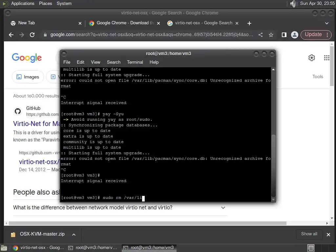This screenshot has width=336, height=252.
Task: Select active root@vm3:/home/vm3 taskbar entry
Action: click(149, 248)
